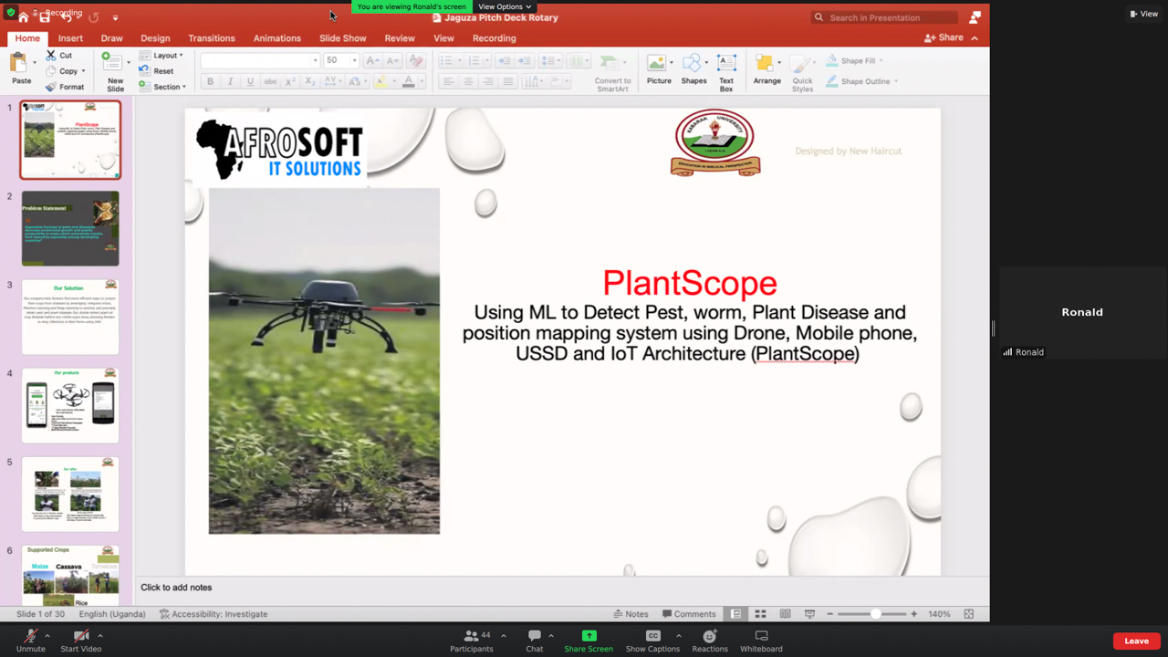The height and width of the screenshot is (657, 1168).
Task: Toggle Superscript formatting
Action: coord(290,81)
